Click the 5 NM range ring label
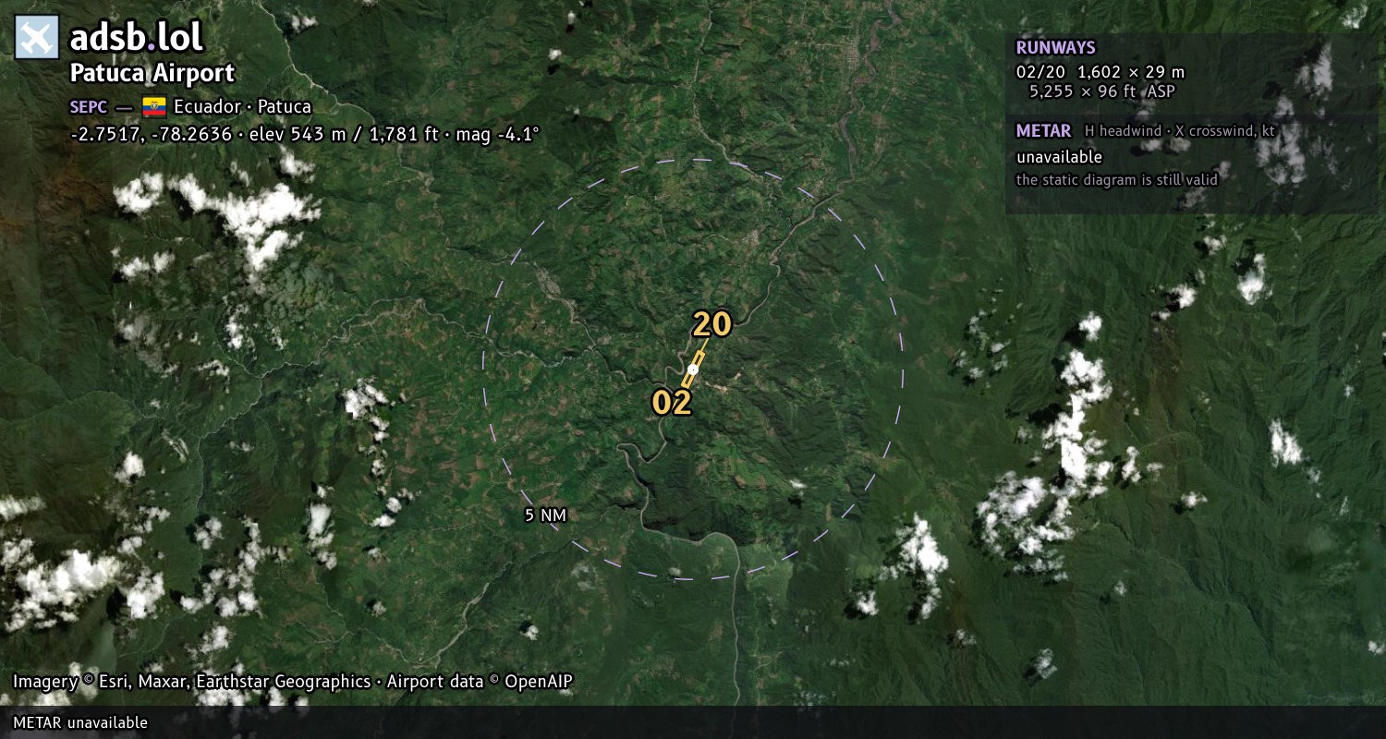The image size is (1386, 739). tap(545, 515)
